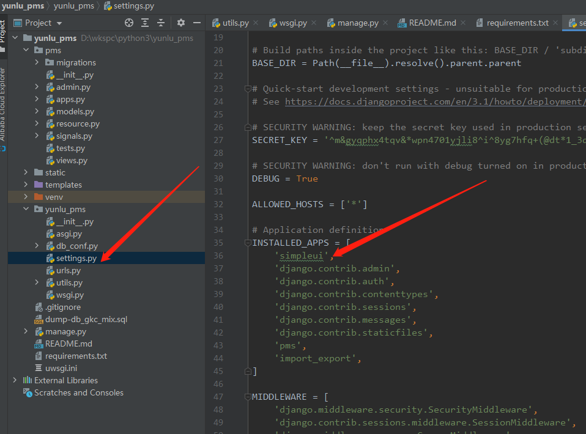Place cursor on the DEBUG True value
Image resolution: width=586 pixels, height=434 pixels.
307,178
